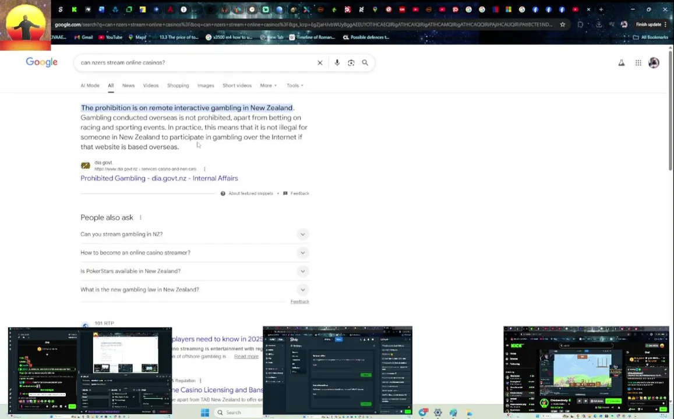Viewport: 674px width, 419px height.
Task: Switch to Shopping results tab
Action: click(x=178, y=86)
